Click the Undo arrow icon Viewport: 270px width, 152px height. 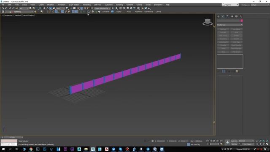pyautogui.click(x=3, y=8)
